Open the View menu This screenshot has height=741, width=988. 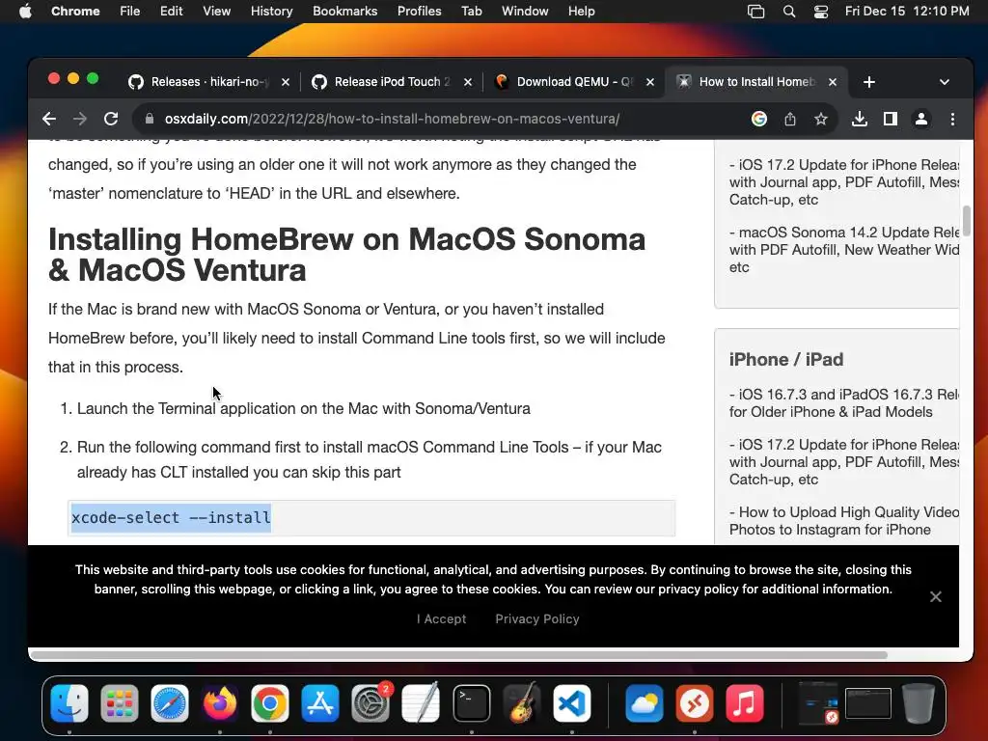216,11
